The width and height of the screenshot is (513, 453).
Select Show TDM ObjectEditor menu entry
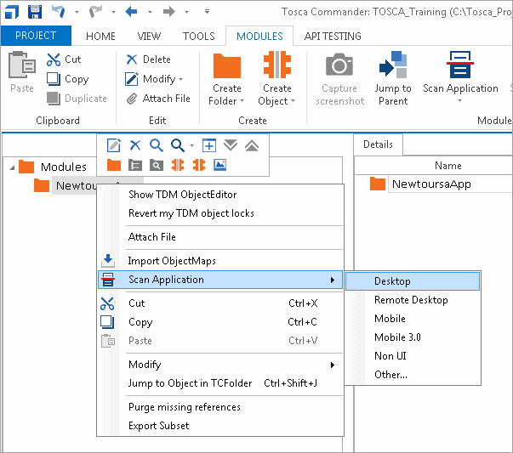point(220,195)
